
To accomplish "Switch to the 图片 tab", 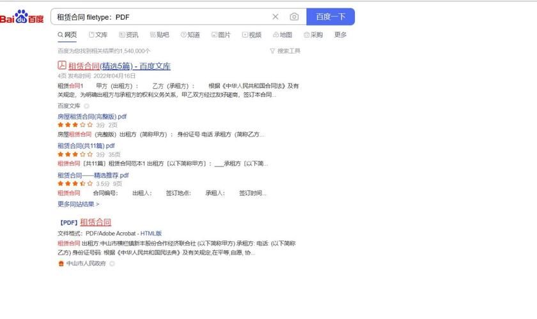I will 221,35.
